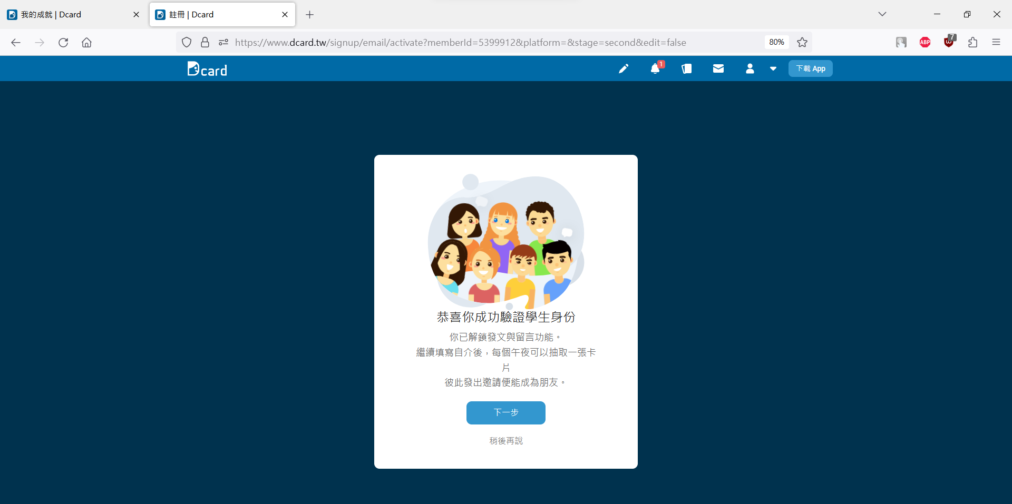This screenshot has width=1012, height=504.
Task: Click the 稍後再說 link
Action: [506, 441]
